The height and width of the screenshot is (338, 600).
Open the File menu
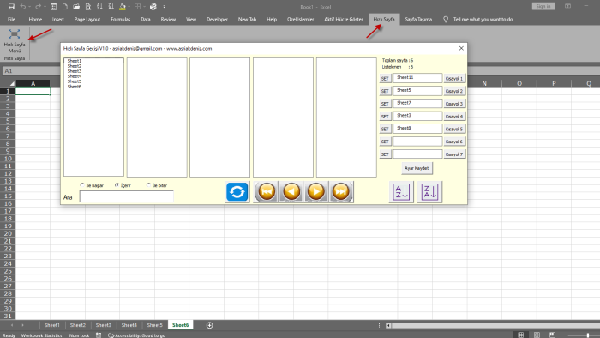[x=11, y=19]
